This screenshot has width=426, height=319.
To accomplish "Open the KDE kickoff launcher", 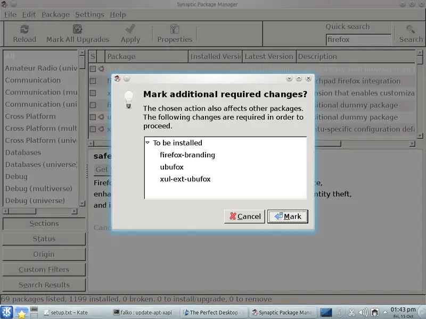I will point(6,312).
